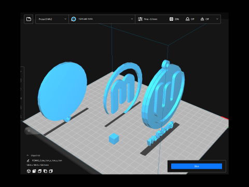Click the model dimensions in mm text
The width and height of the screenshot is (249, 187).
(x=37, y=165)
